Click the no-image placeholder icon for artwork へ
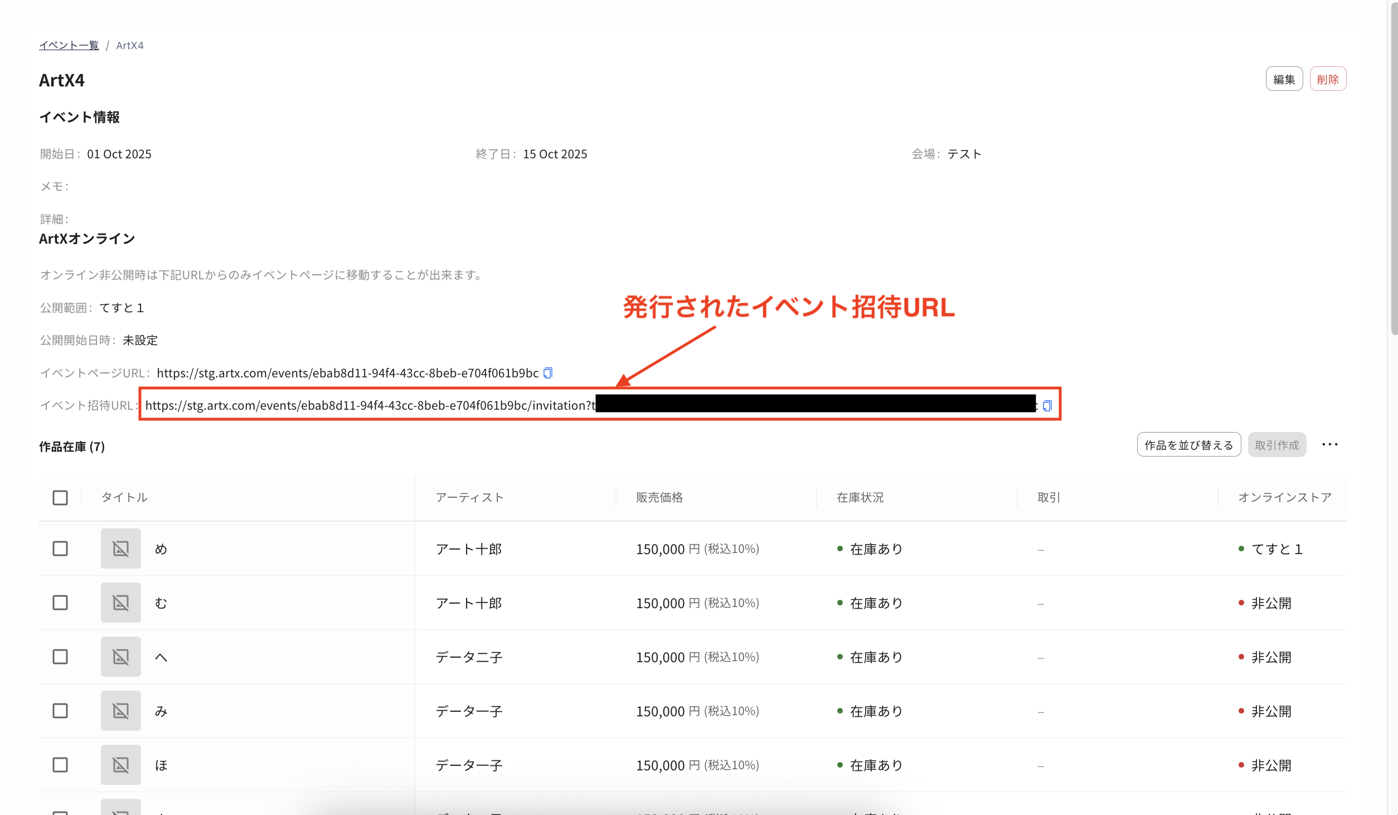 tap(120, 656)
